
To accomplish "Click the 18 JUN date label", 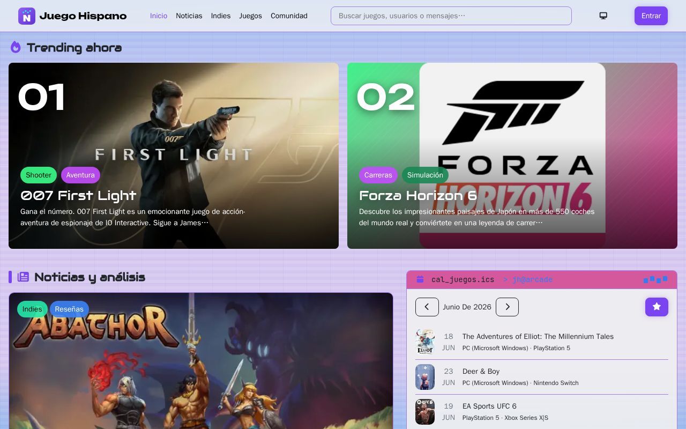I will click(x=449, y=342).
